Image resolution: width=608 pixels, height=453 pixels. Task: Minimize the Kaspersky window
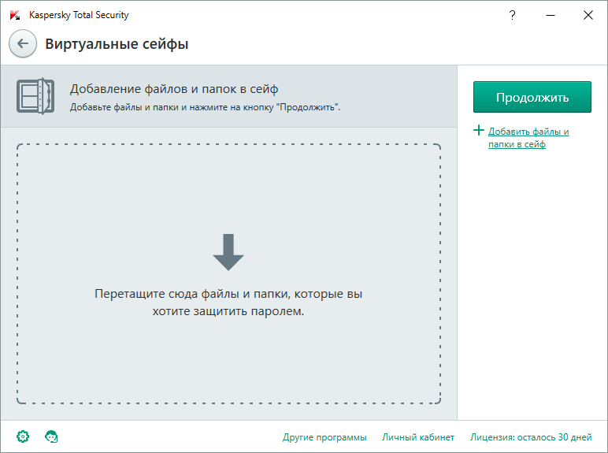pos(551,15)
